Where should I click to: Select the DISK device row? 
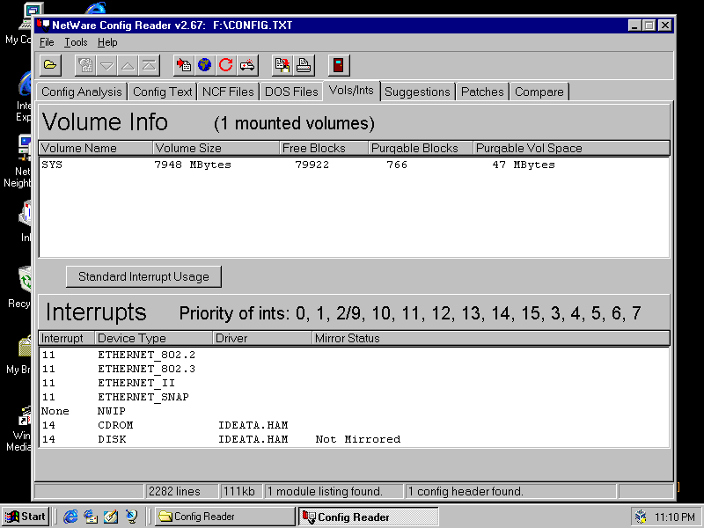[x=355, y=439]
